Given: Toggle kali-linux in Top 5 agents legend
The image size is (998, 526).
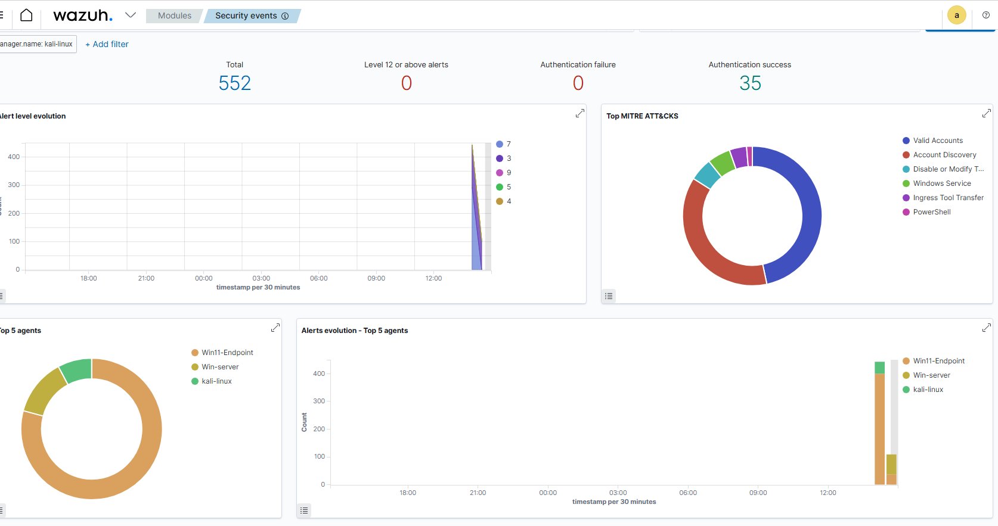Looking at the screenshot, I should 212,381.
